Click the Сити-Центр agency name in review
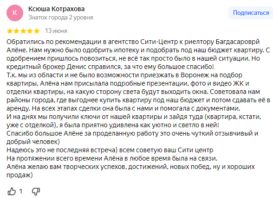This screenshot has width=273, height=199. coord(159,42)
